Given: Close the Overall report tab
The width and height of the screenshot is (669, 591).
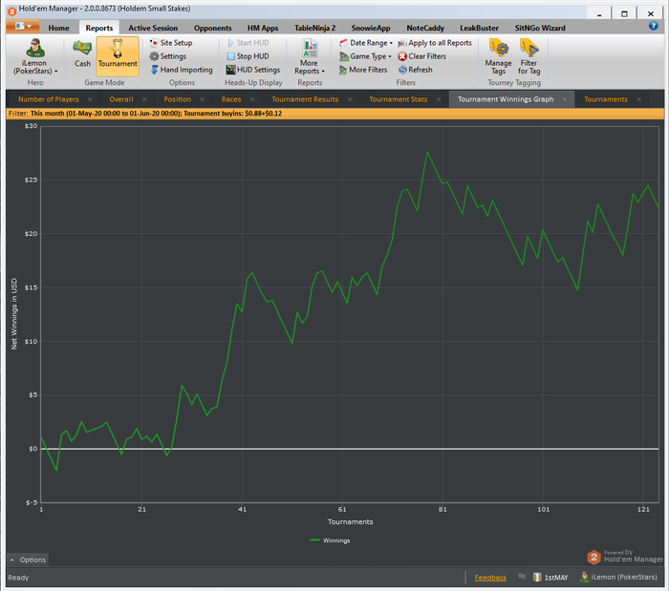Looking at the screenshot, I should 144,99.
